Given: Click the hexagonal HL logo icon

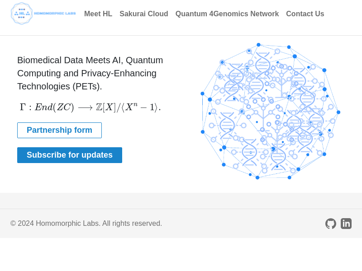Looking at the screenshot, I should (22, 14).
